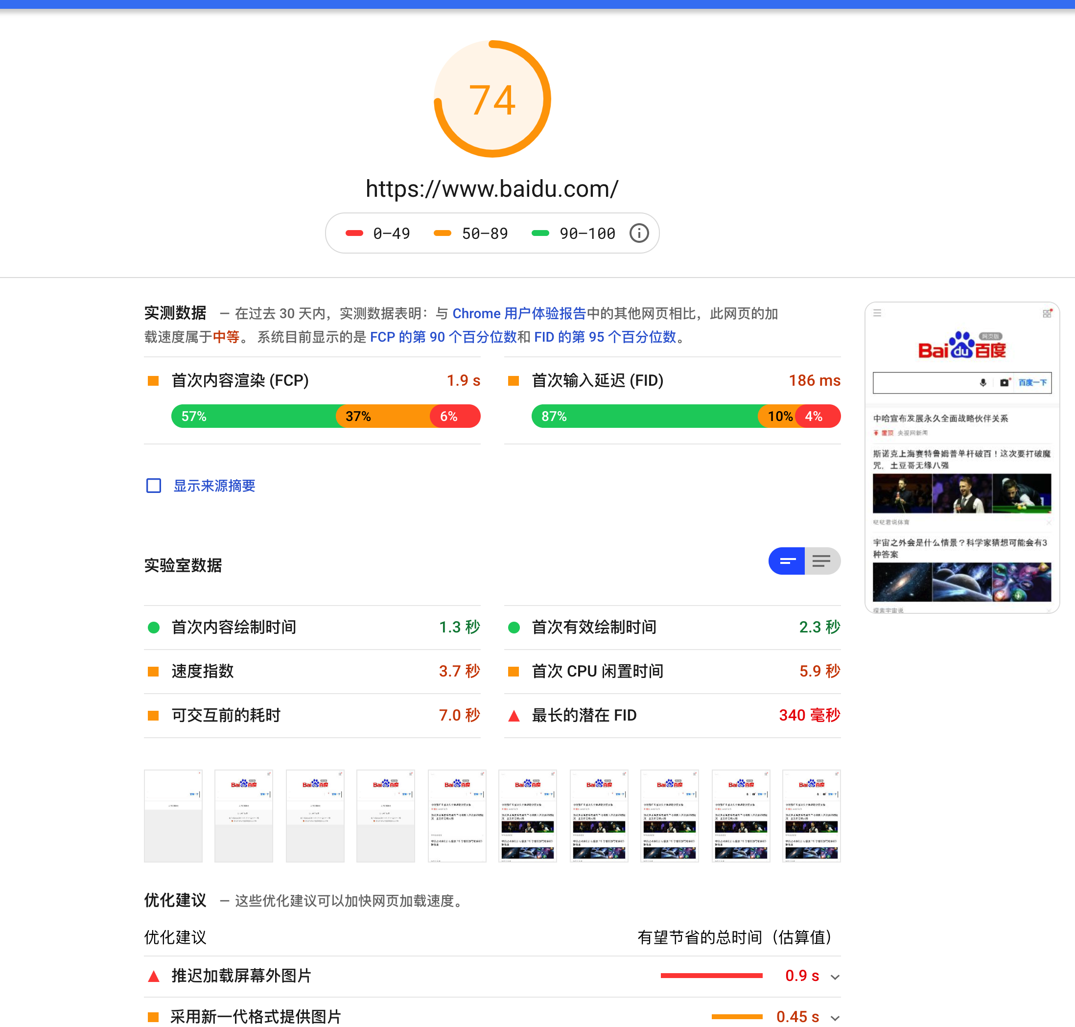Click the score range info icon

click(639, 233)
